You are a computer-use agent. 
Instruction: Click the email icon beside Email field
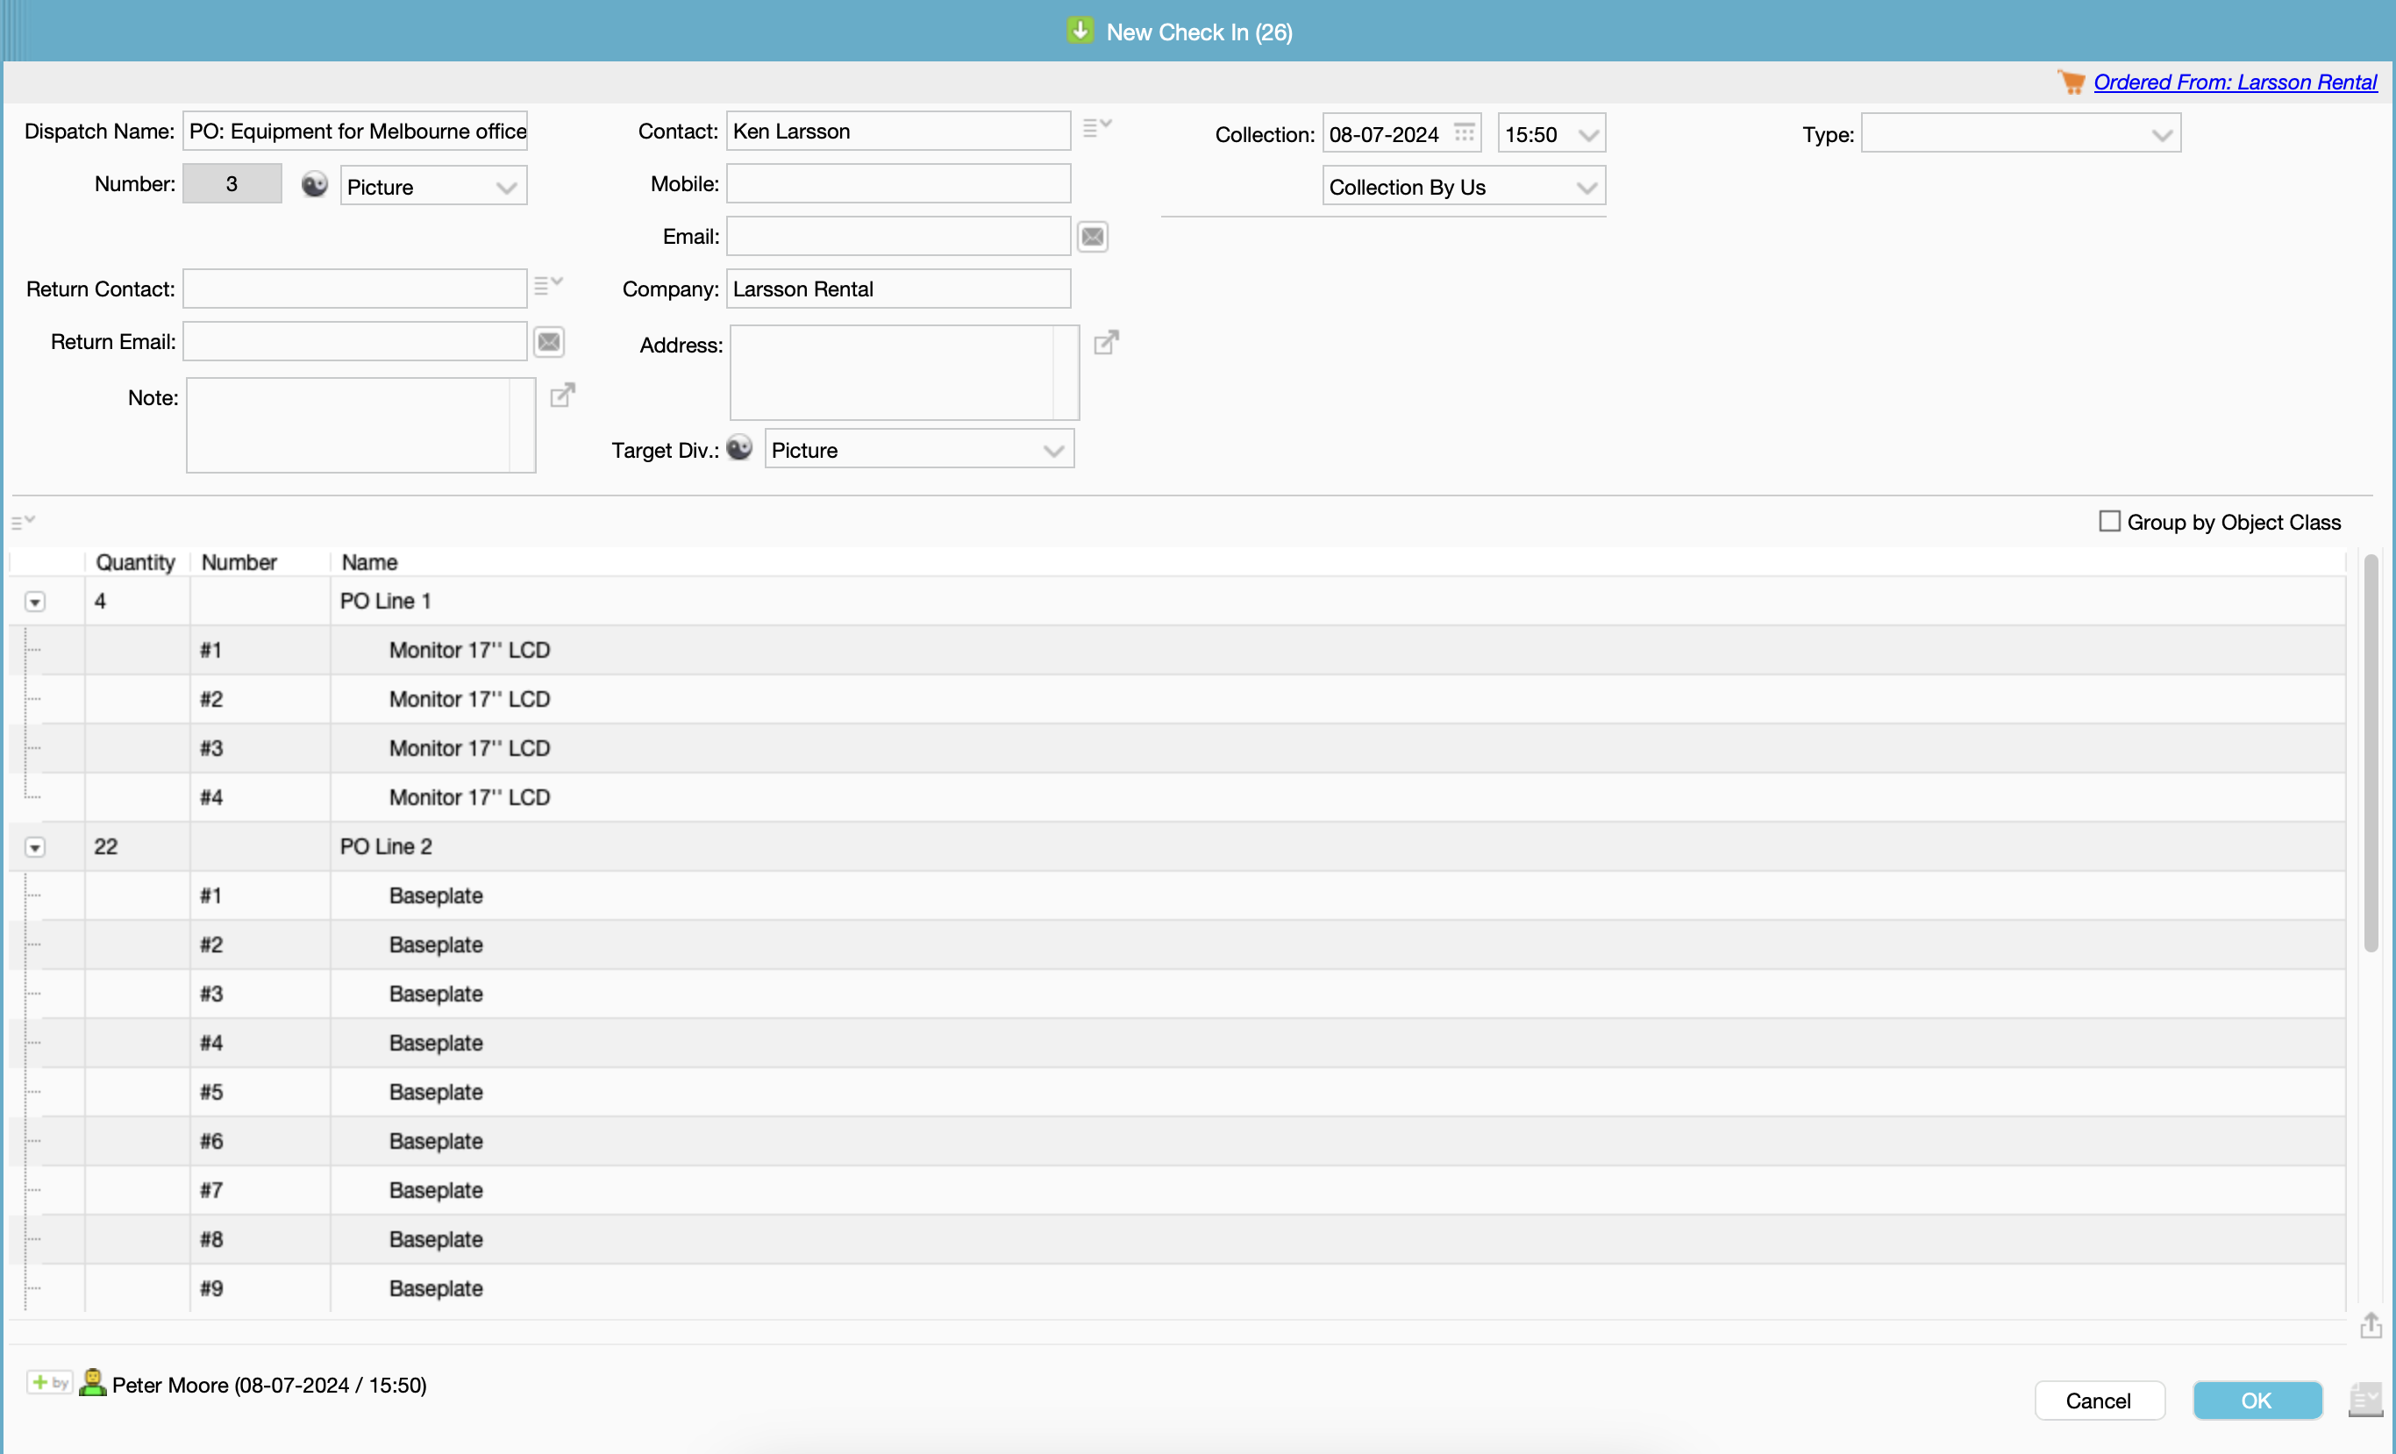1092,236
